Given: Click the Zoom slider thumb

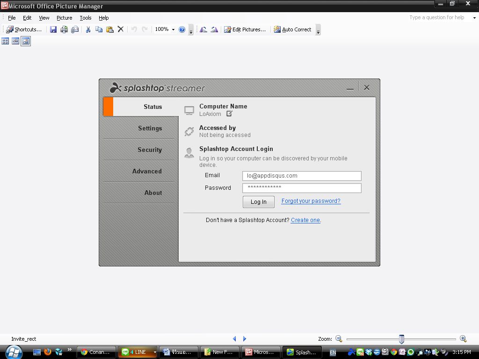Looking at the screenshot, I should click(401, 339).
